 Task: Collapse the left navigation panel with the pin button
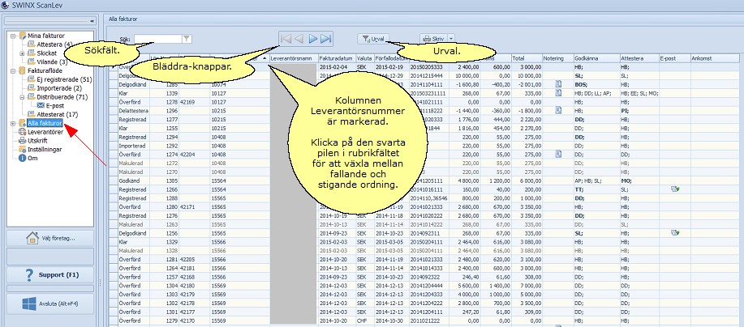[x=92, y=21]
